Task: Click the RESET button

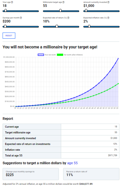Action: tap(9, 35)
